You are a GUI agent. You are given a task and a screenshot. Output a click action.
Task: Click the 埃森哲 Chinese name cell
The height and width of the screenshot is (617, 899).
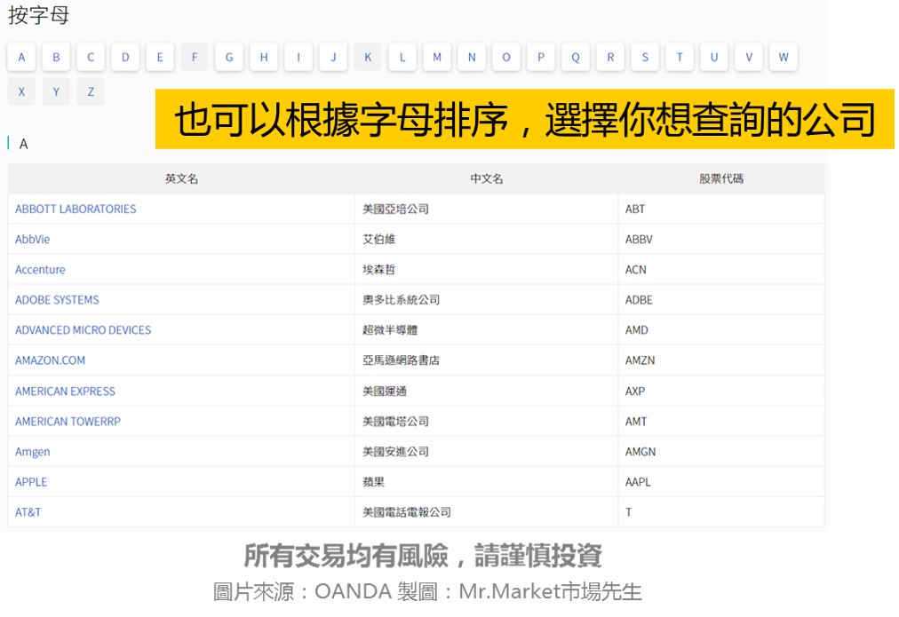tap(487, 270)
